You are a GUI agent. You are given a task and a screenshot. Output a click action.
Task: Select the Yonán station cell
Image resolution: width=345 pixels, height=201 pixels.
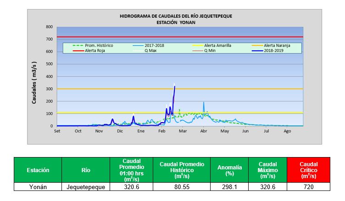point(38,187)
